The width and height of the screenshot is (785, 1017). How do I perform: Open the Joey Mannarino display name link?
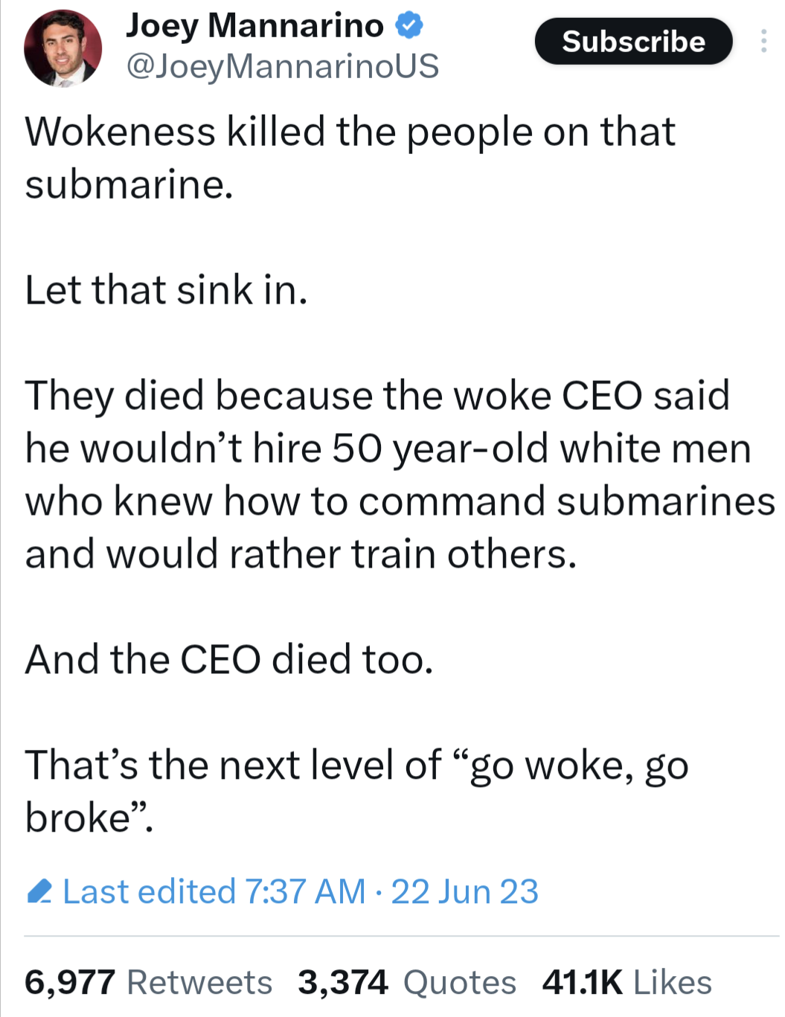255,26
